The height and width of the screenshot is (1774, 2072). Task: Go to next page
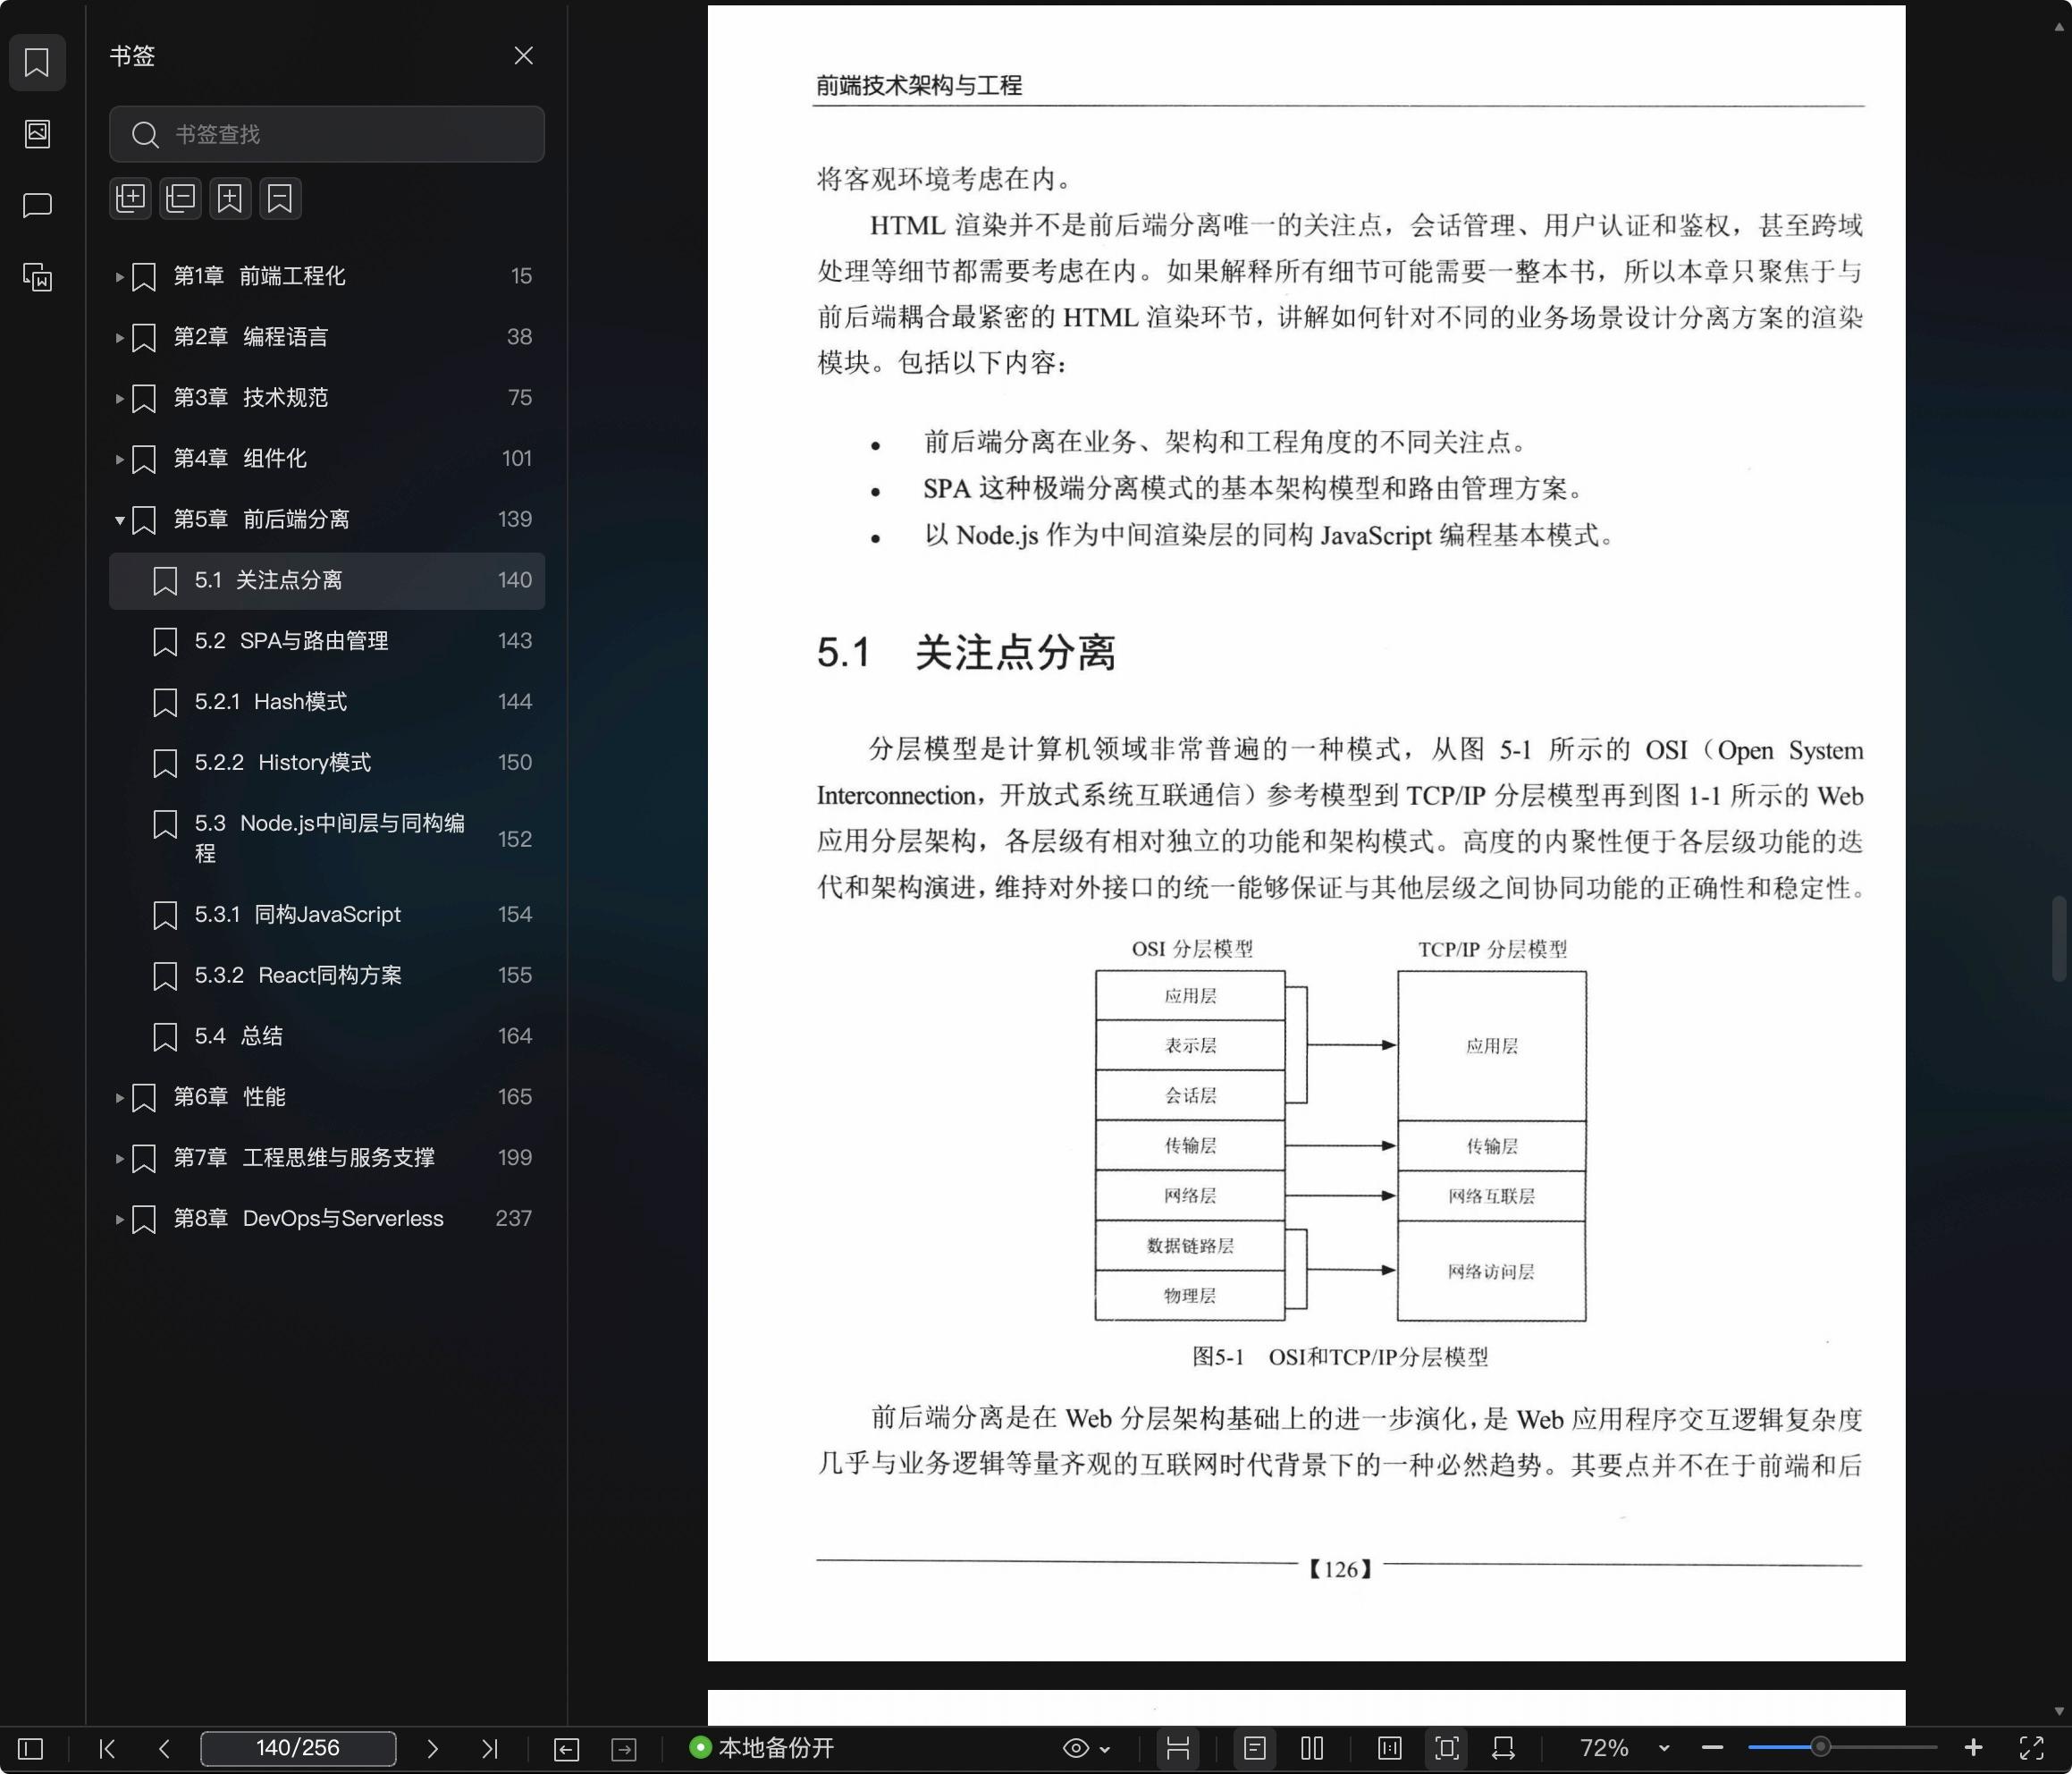pyautogui.click(x=432, y=1748)
